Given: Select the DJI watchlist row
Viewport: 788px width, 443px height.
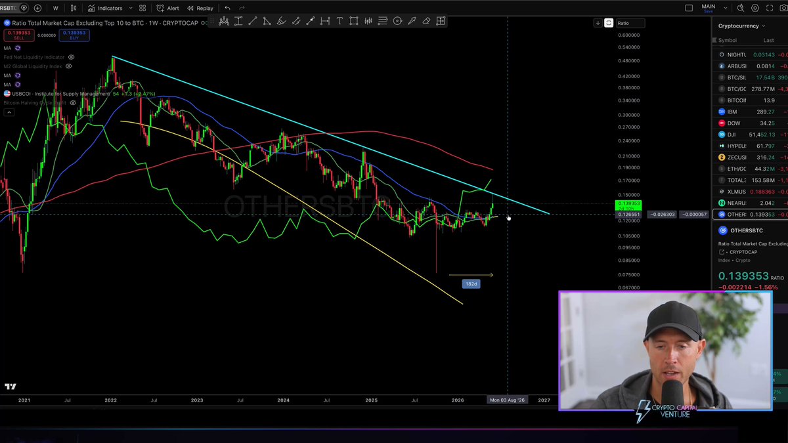Looking at the screenshot, I should (750, 135).
